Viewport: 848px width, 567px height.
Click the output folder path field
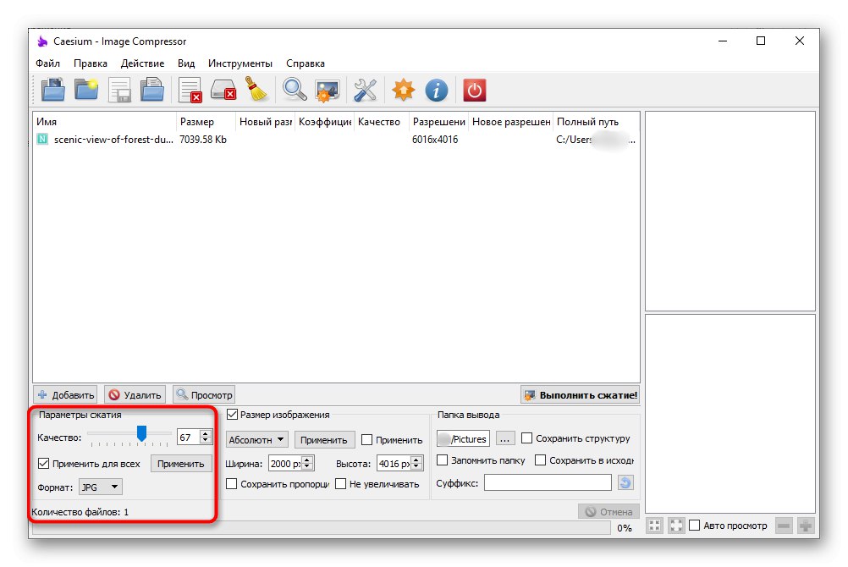(464, 438)
